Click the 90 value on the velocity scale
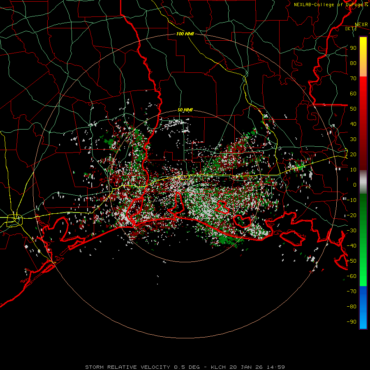 tap(353, 48)
